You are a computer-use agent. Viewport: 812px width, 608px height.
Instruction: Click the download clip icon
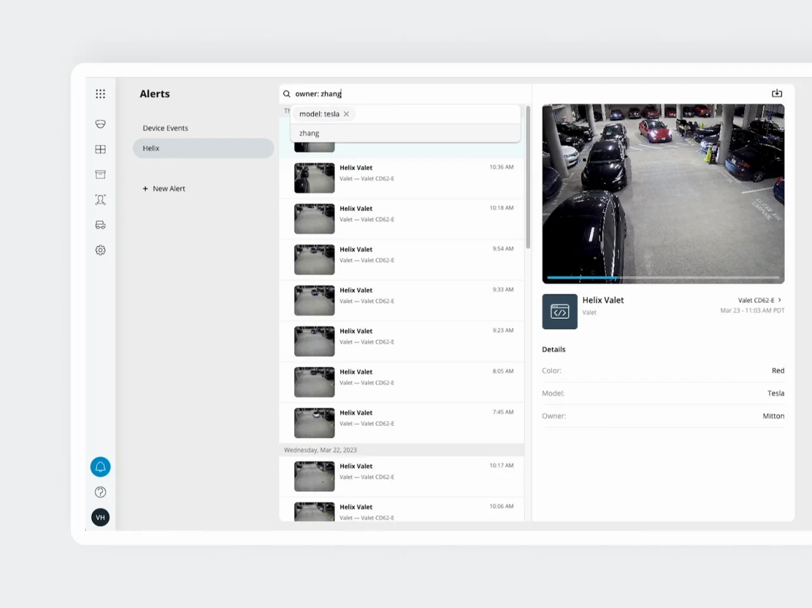[776, 93]
